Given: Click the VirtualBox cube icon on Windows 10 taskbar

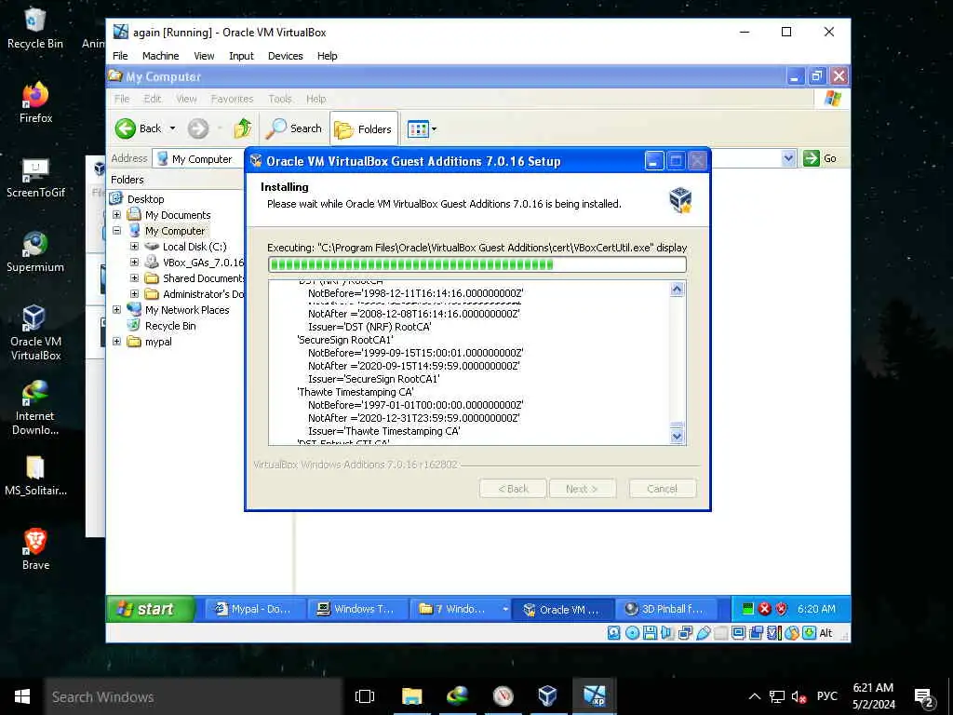Looking at the screenshot, I should coord(547,696).
